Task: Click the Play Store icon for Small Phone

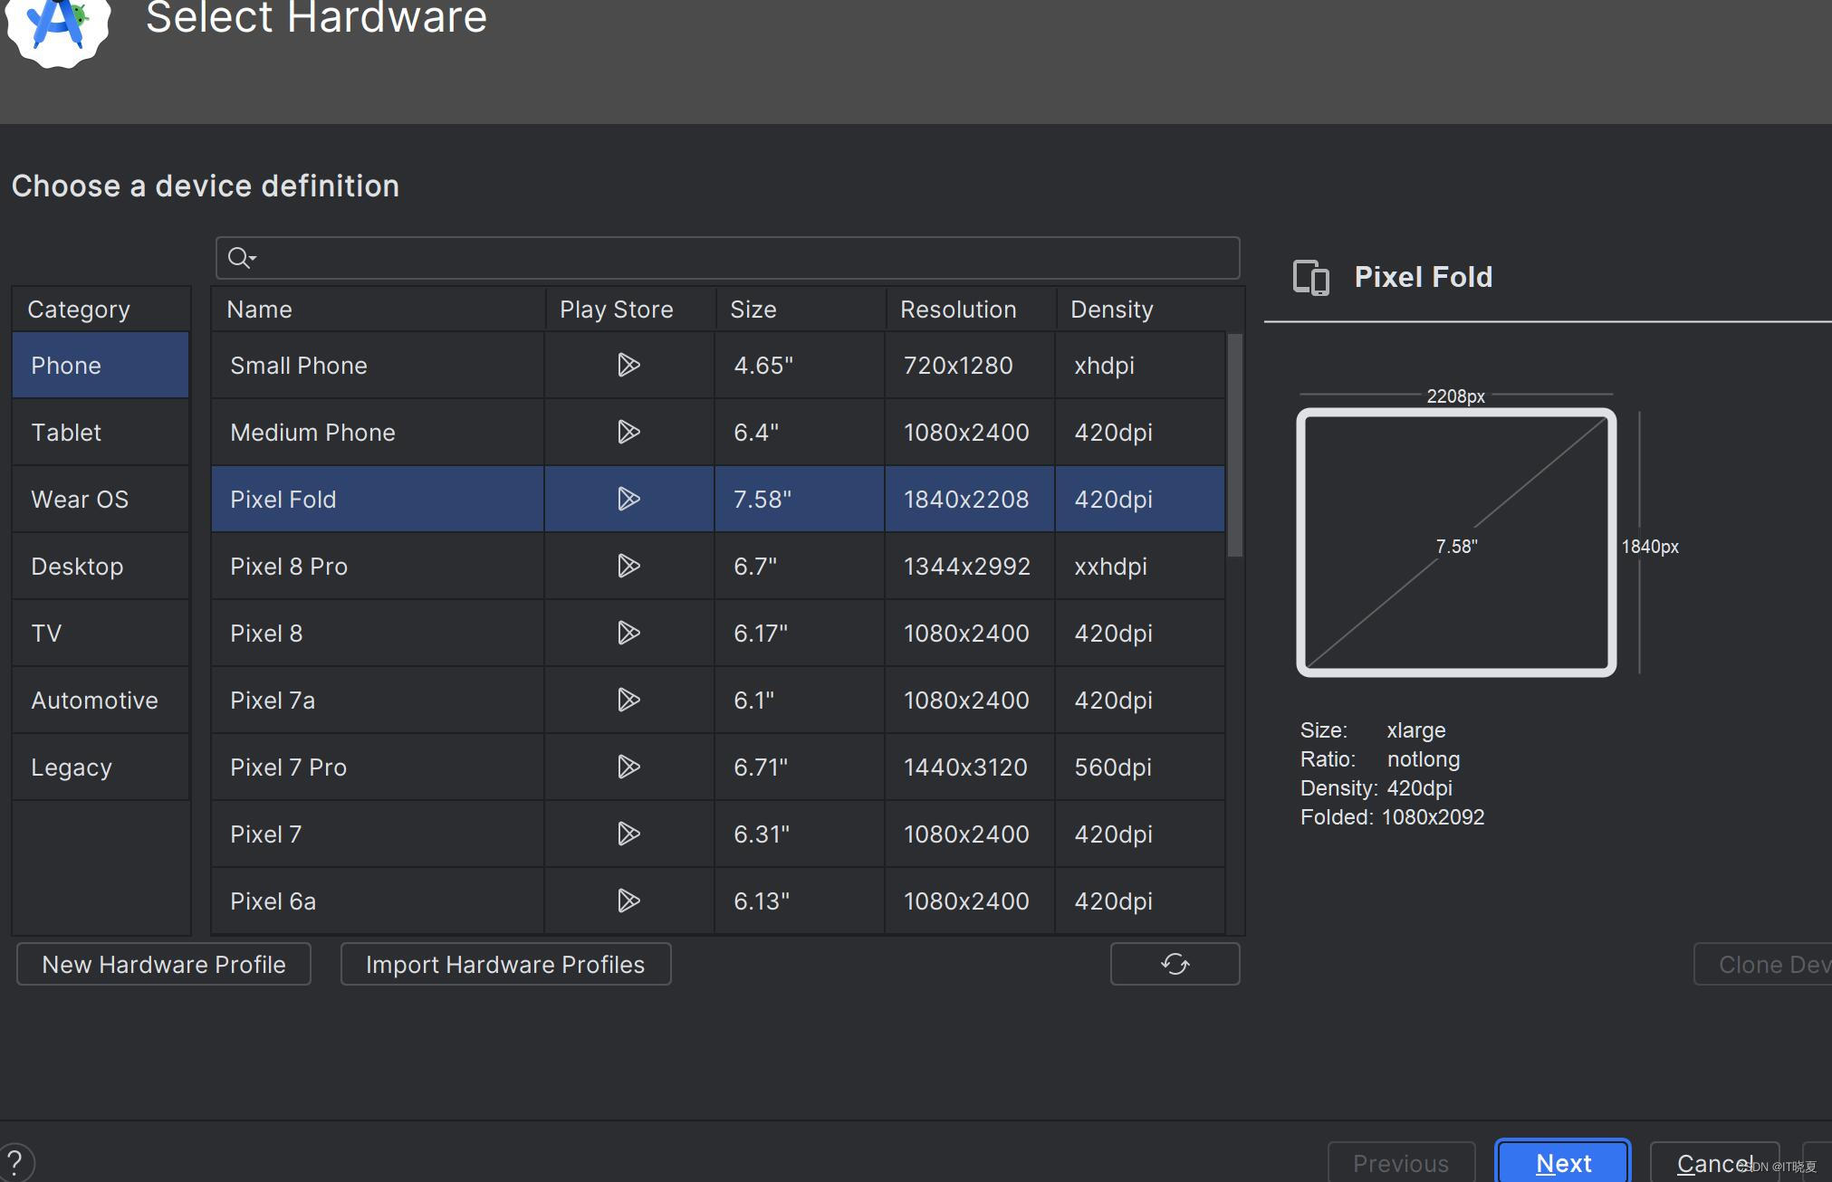Action: pyautogui.click(x=628, y=366)
